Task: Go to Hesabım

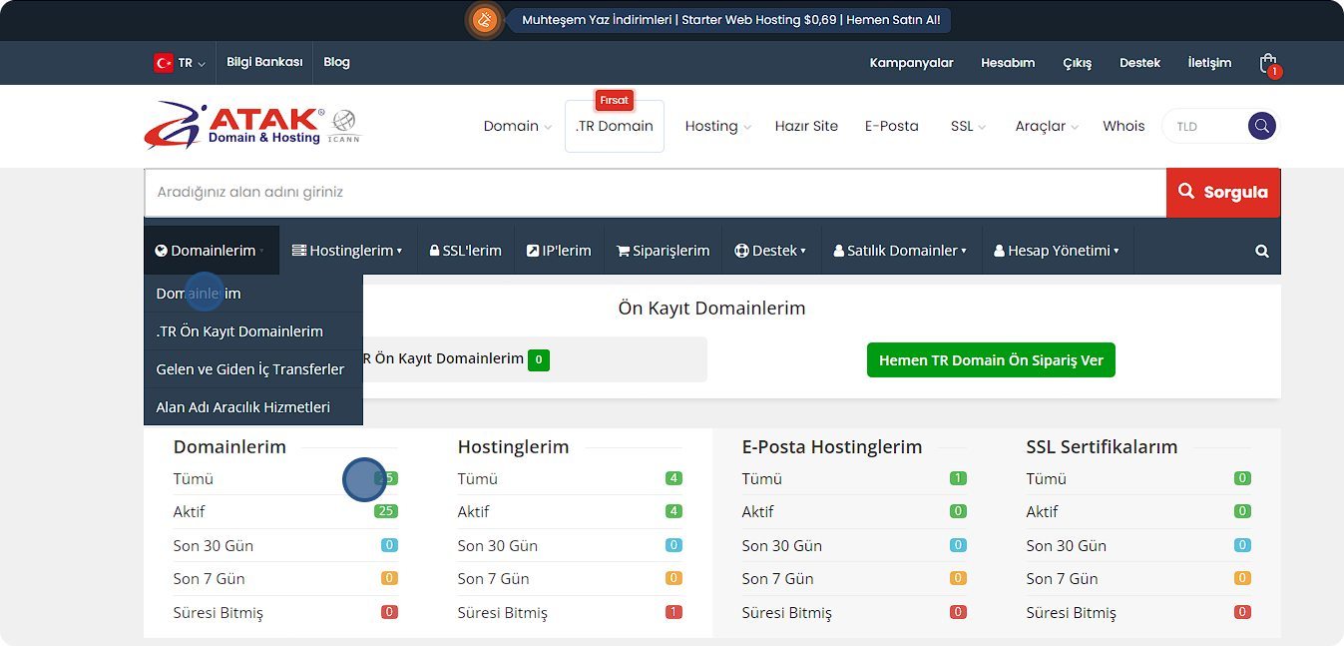Action: click(1007, 63)
